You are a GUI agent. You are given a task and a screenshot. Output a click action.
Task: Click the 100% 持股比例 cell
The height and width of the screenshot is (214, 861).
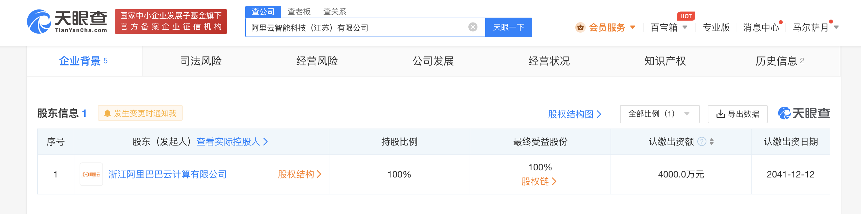click(x=399, y=174)
